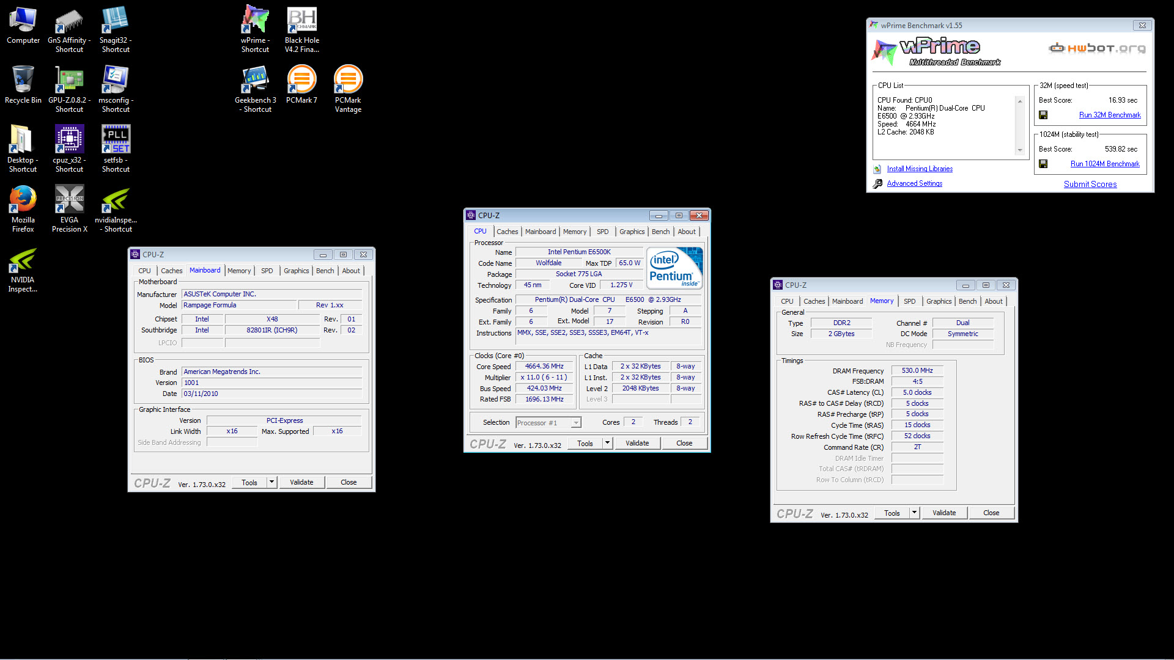Open SPD tab in center CPU-Z window
The height and width of the screenshot is (660, 1174).
[602, 232]
